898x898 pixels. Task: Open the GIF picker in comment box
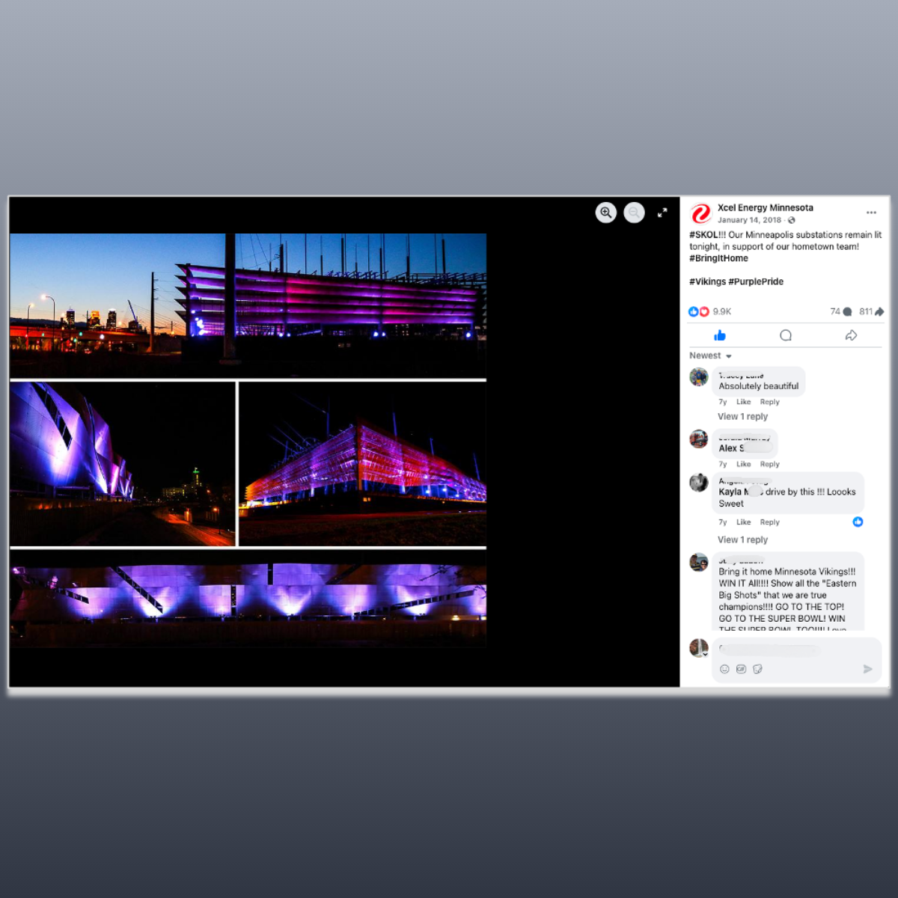[741, 669]
